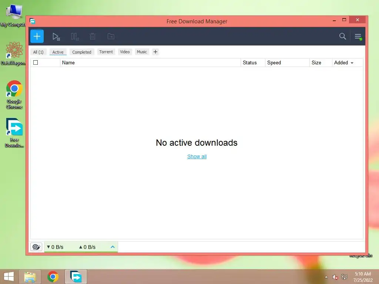The width and height of the screenshot is (379, 284).
Task: Sort list by Speed column
Action: [x=287, y=62]
